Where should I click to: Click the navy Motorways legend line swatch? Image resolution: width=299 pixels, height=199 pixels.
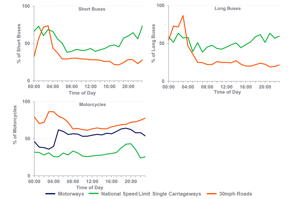(x=50, y=194)
